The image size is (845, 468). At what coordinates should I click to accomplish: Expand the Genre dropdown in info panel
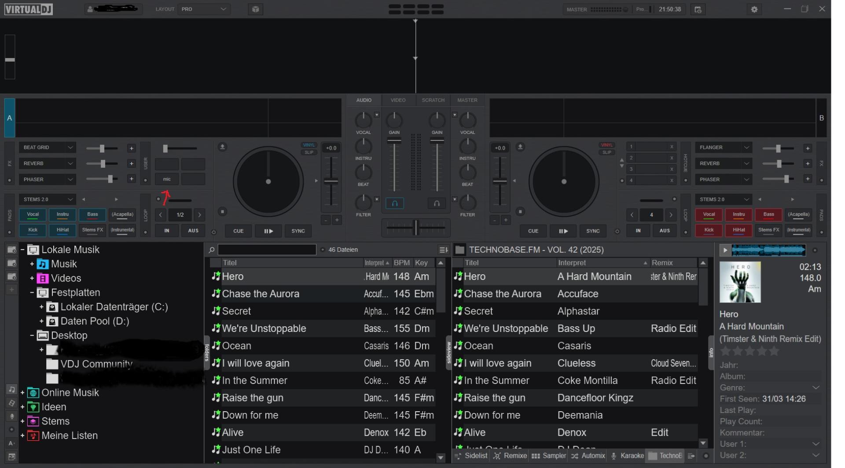pos(816,388)
